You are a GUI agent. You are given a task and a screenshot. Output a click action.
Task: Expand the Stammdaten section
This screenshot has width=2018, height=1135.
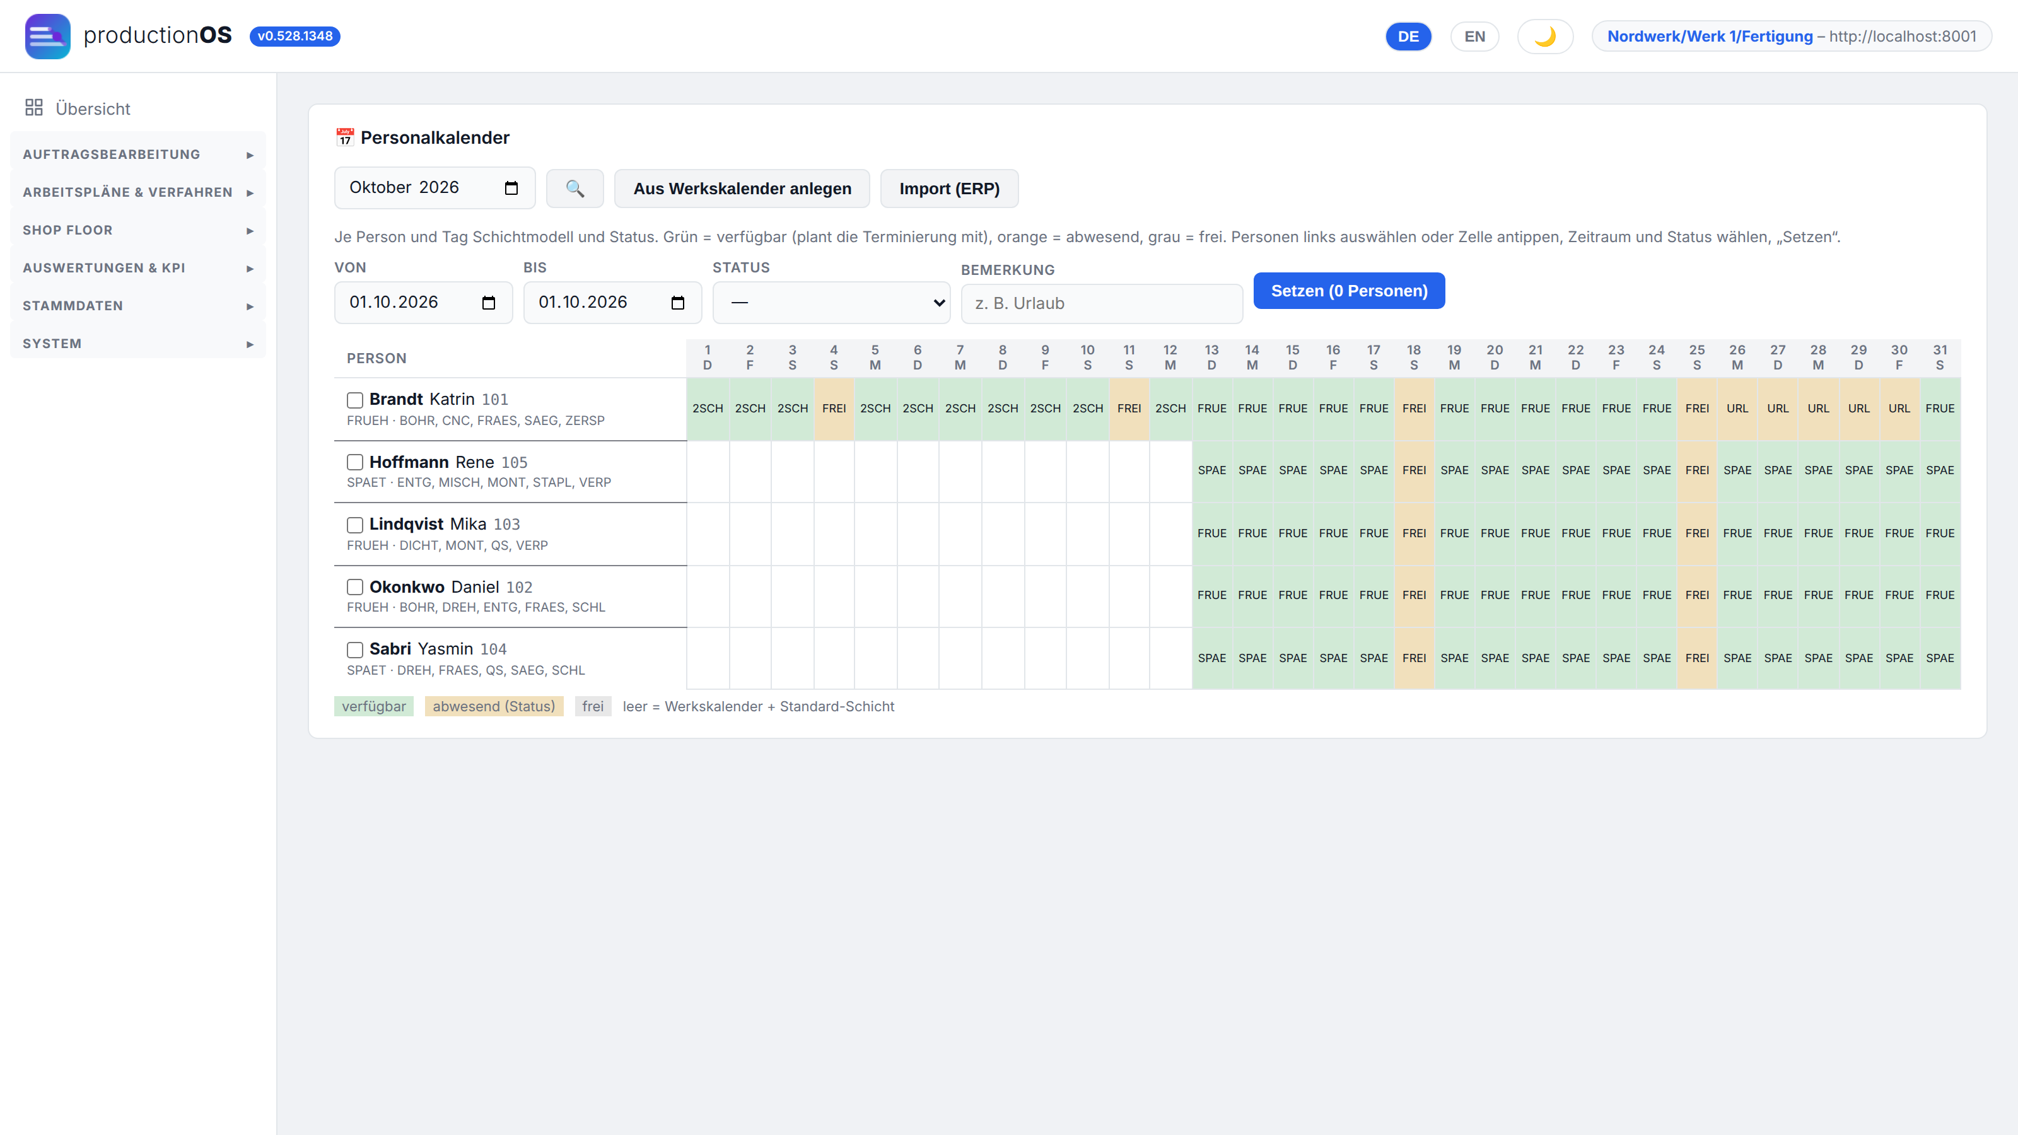(x=138, y=305)
